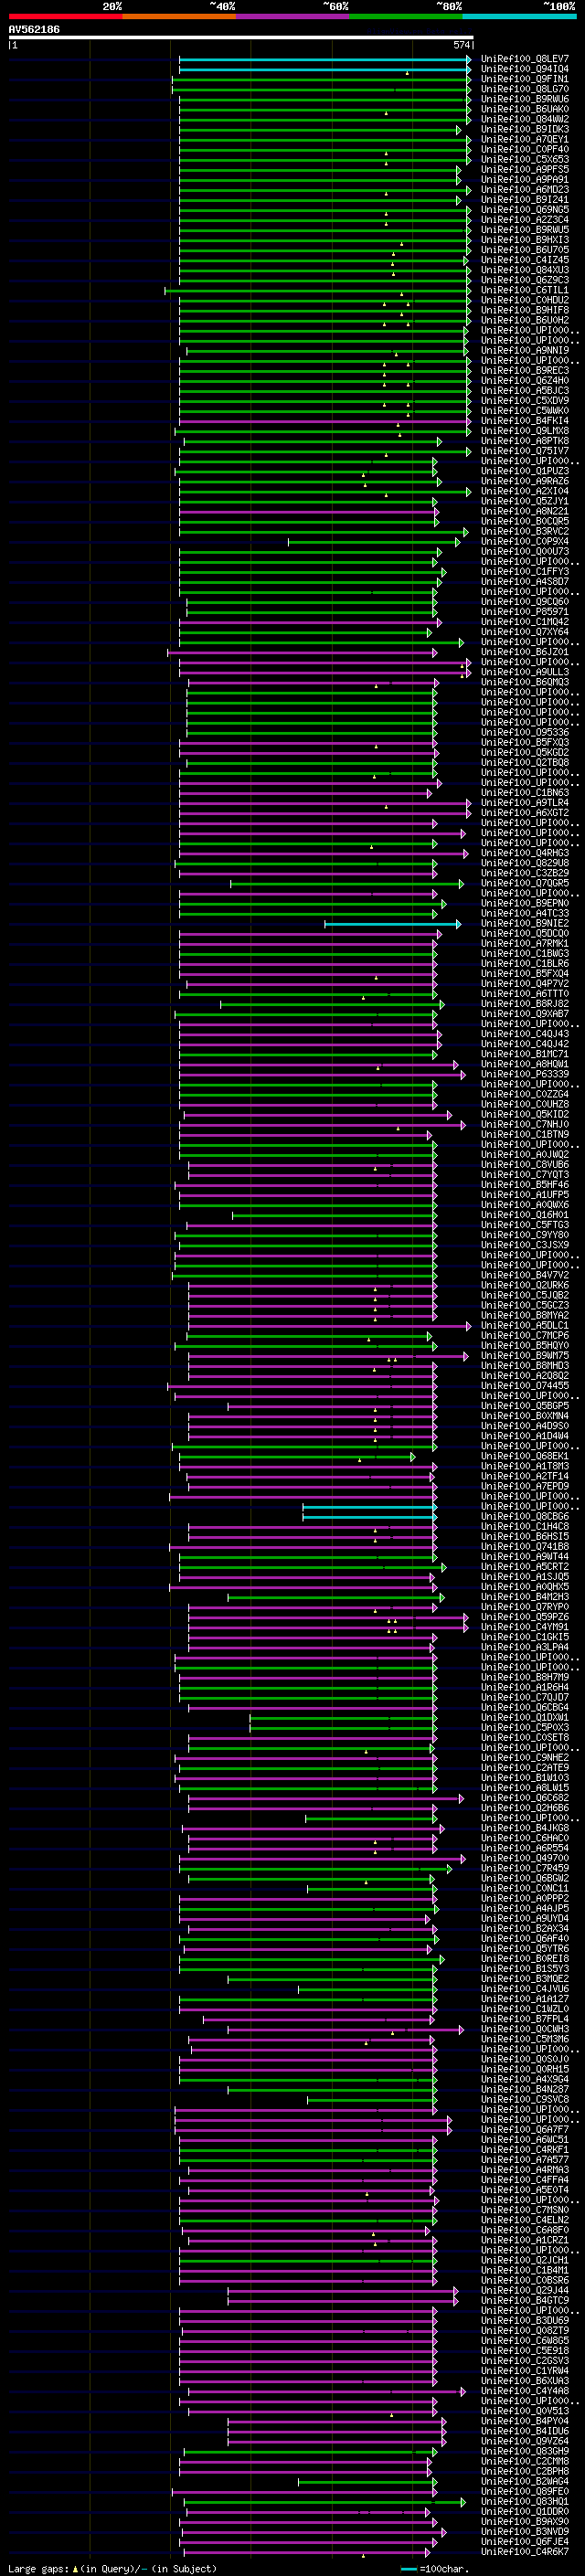585x2576 pixels.
Task: Open UniRef100_Q08ZT9 hit
Action: (525, 2330)
